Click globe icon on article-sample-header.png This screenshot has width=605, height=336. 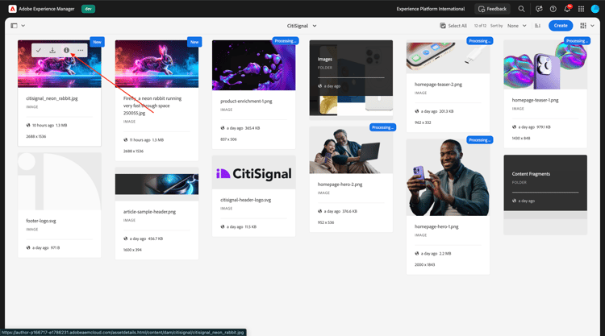125,239
